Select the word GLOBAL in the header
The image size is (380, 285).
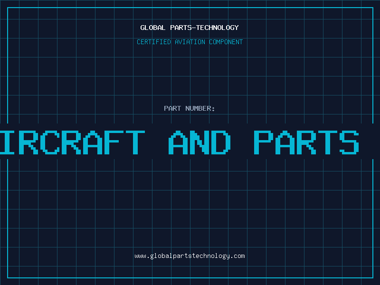pos(153,28)
